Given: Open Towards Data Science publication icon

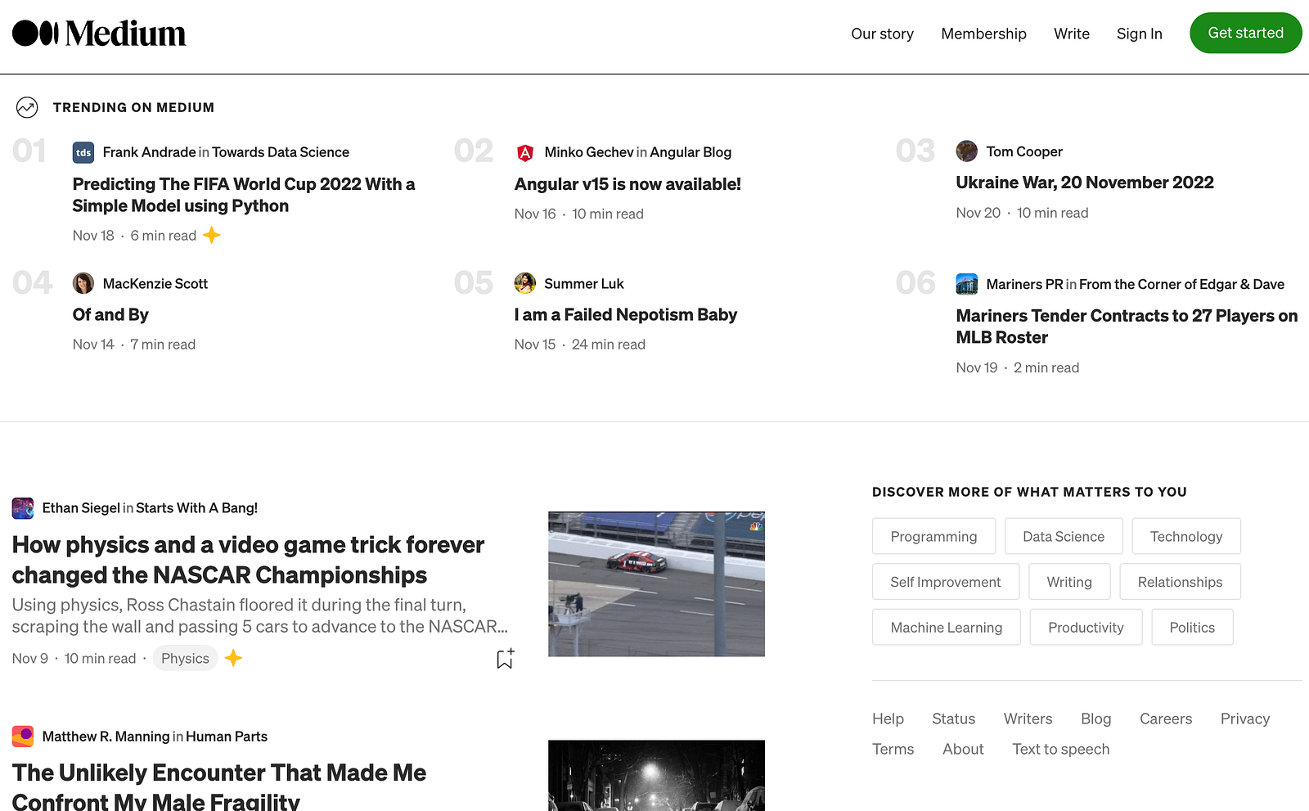Looking at the screenshot, I should click(83, 152).
